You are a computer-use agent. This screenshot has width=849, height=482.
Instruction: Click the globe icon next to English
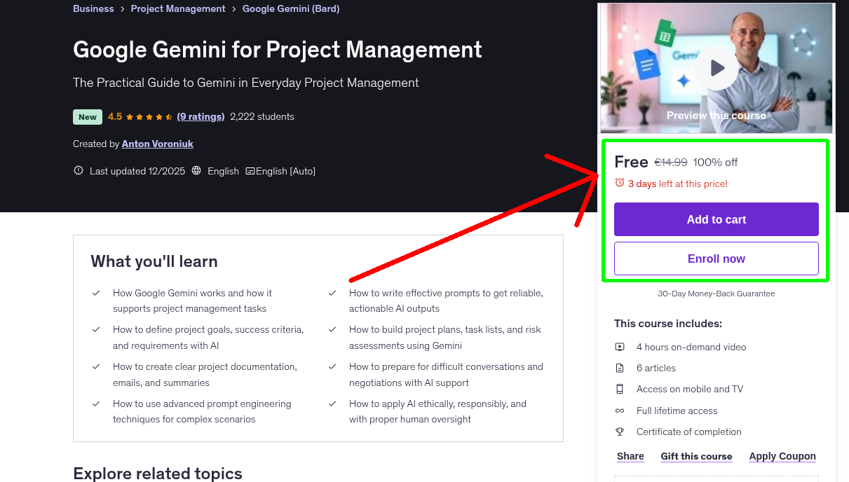point(196,170)
